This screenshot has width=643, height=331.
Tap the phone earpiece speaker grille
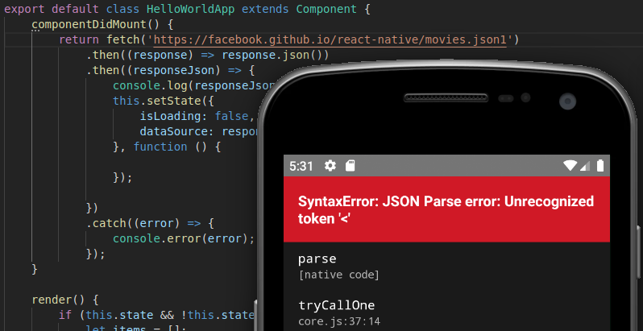pyautogui.click(x=446, y=98)
